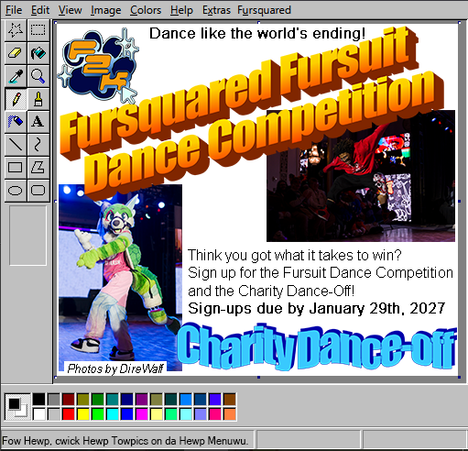Select the straight Line tool
This screenshot has width=468, height=451.
pos(16,145)
